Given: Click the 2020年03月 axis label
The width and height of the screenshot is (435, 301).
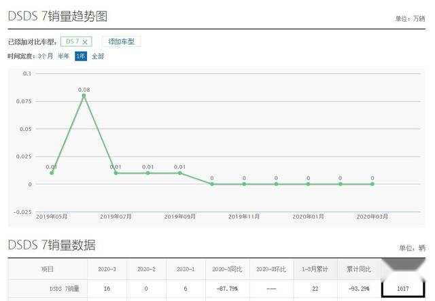Looking at the screenshot, I should coord(372,216).
